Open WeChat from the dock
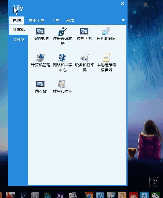 point(156,195)
